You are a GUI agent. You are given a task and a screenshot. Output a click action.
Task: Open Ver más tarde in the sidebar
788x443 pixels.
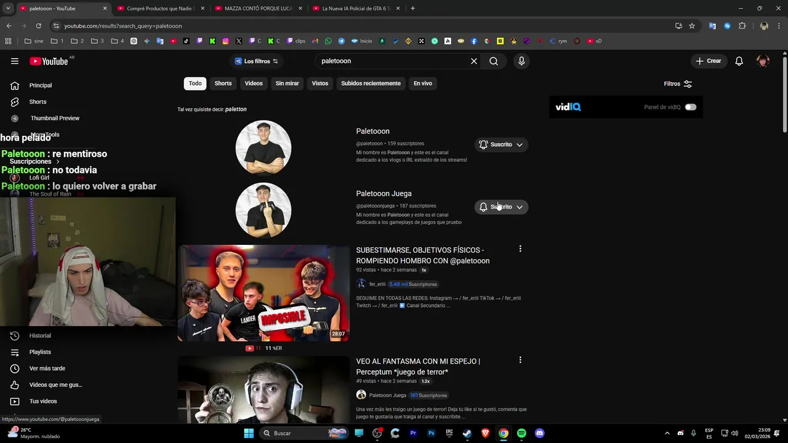coord(47,369)
